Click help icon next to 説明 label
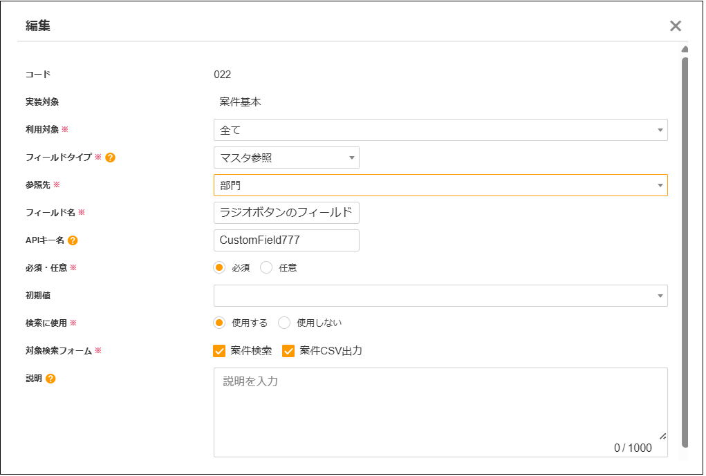706x476 pixels. (50, 379)
